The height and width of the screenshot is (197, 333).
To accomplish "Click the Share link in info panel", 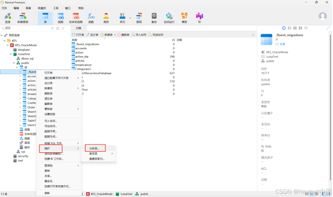I will [280, 44].
